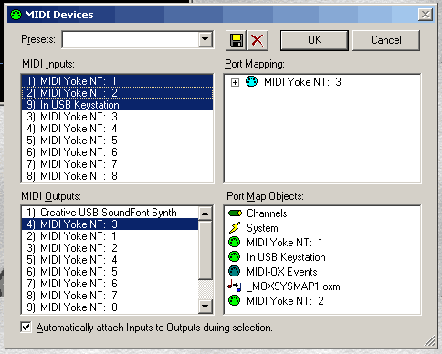Click the MIDI Outputs scrollbar thumb
The height and width of the screenshot is (354, 442).
(x=205, y=250)
